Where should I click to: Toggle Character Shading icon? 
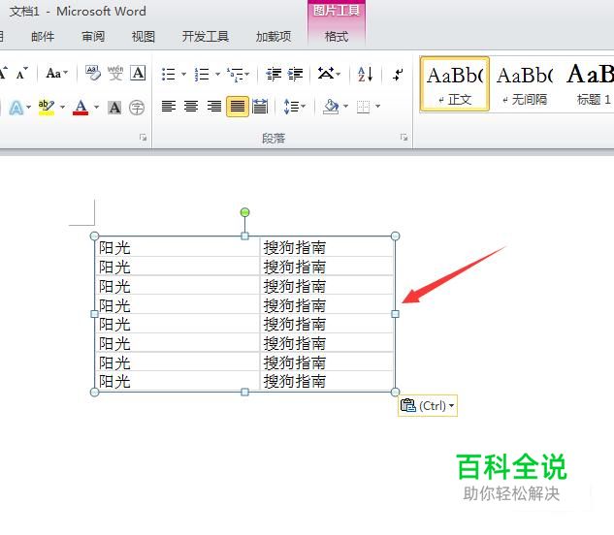[114, 108]
